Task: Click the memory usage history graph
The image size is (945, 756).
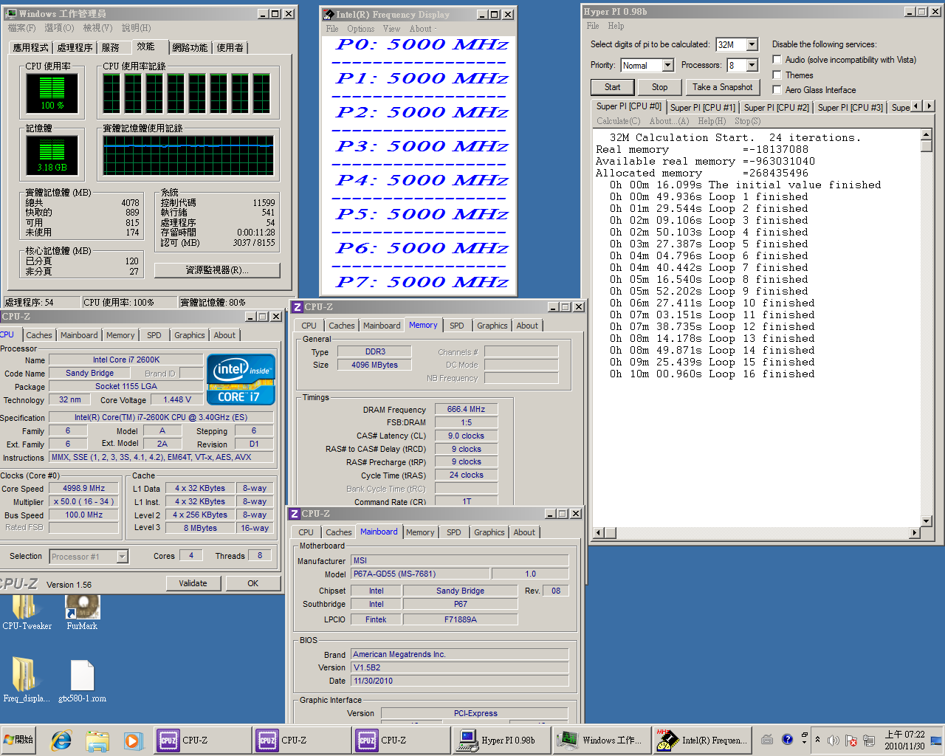Action: click(188, 155)
